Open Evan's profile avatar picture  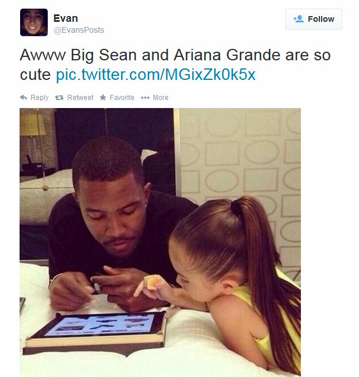33,23
